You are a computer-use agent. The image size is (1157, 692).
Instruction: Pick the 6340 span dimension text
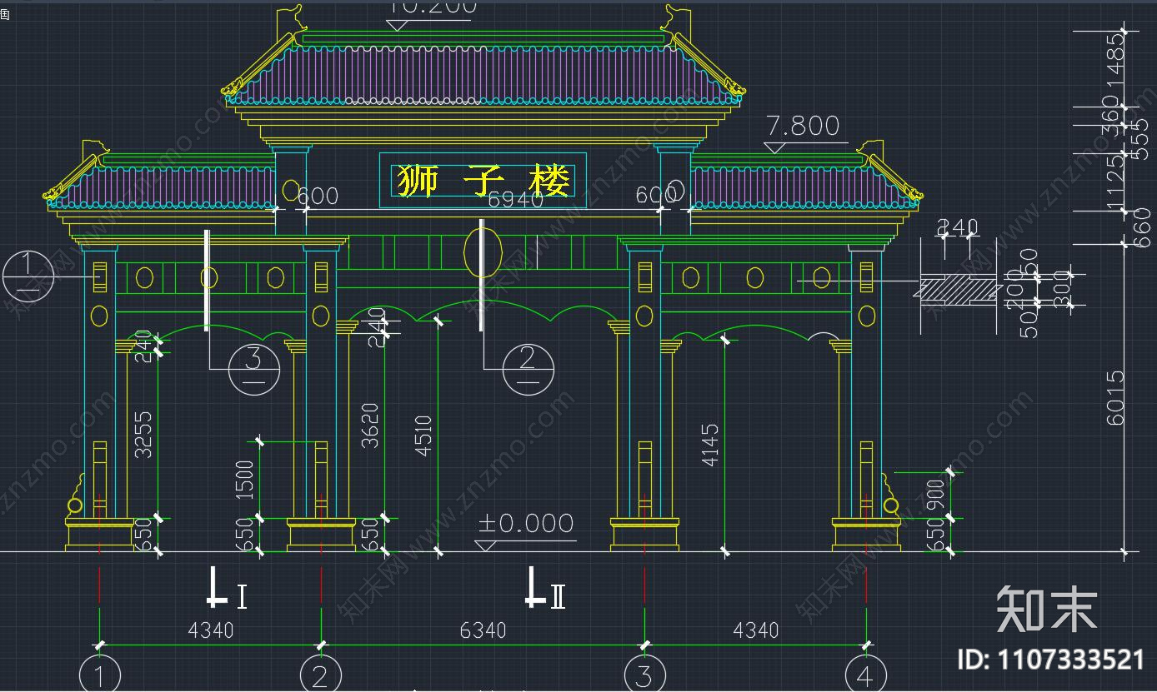[483, 630]
